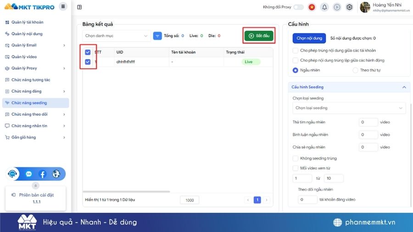Screen dimensions: 413x232
Task: Toggle the Không đổi Proxy switch
Action: coord(298,7)
